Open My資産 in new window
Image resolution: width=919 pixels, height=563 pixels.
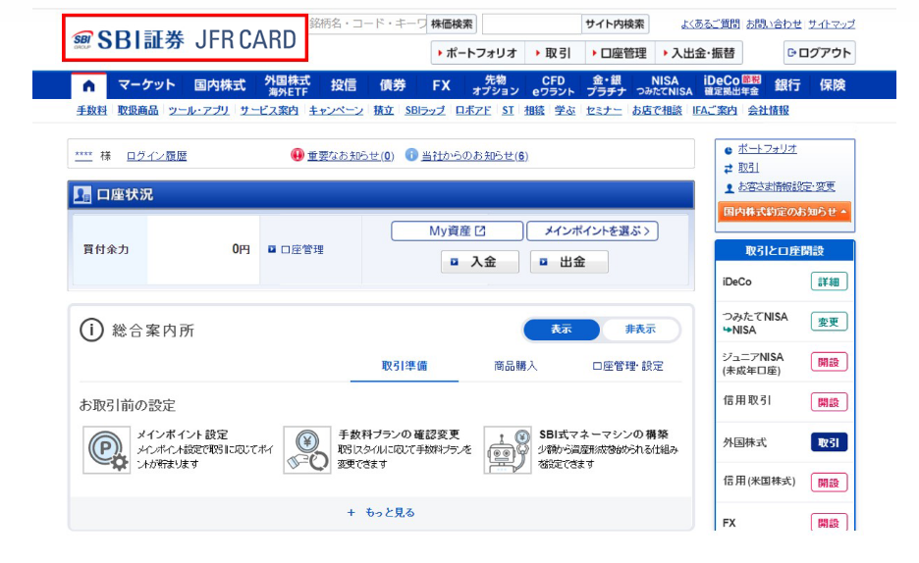pos(458,230)
